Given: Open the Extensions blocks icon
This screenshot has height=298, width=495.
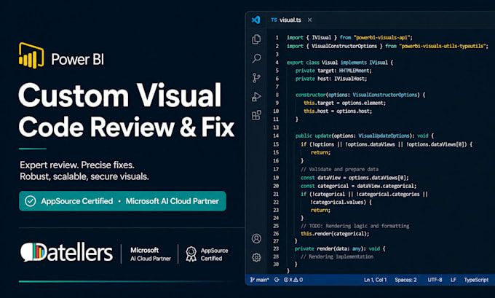Looking at the screenshot, I should click(x=256, y=115).
